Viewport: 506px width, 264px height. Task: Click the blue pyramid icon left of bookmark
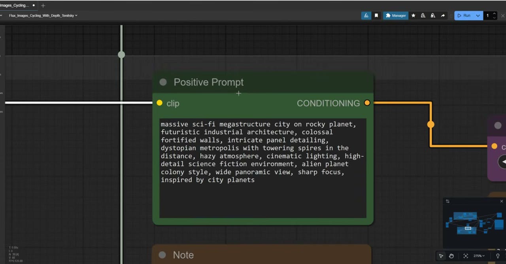click(x=366, y=15)
